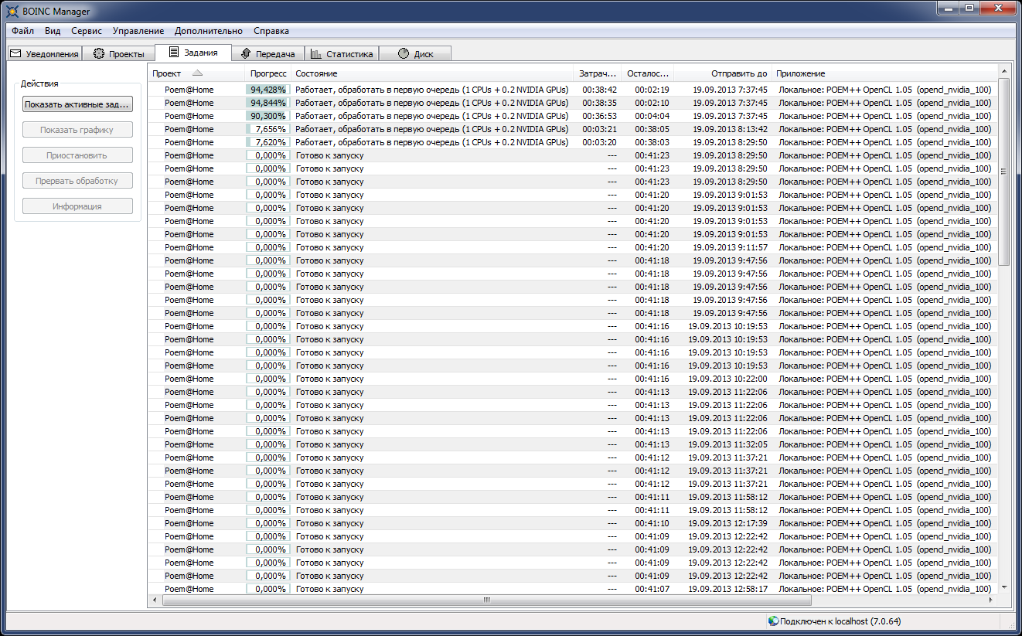Click the elapsed time 00:38:42
Image resolution: width=1022 pixels, height=636 pixels.
point(599,90)
